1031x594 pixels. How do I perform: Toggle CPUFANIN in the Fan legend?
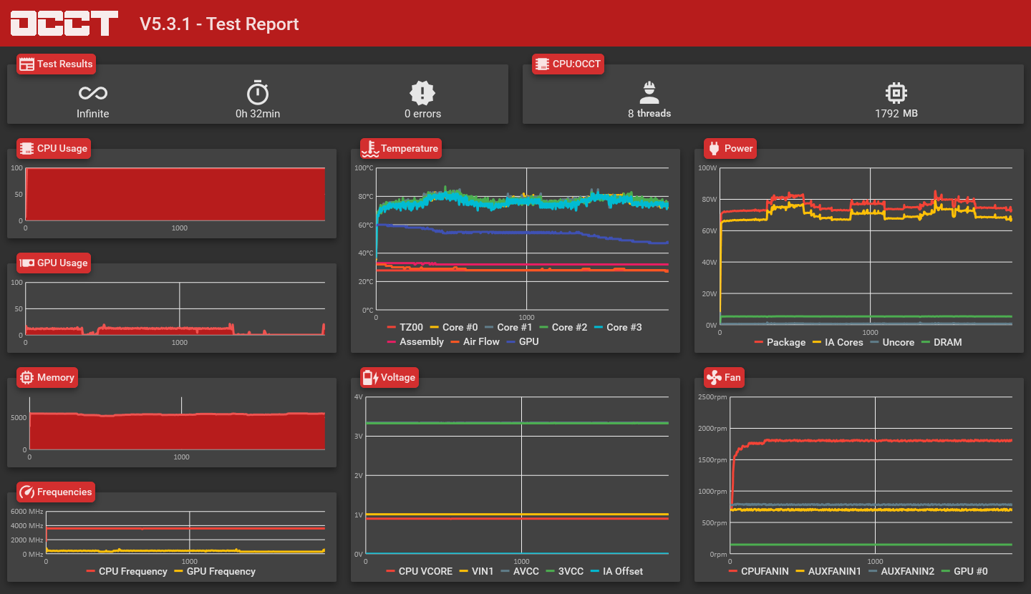click(760, 571)
